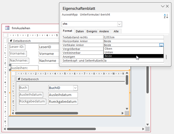Click the A-Z sort icon in property sheet
The height and width of the screenshot is (134, 174).
tap(166, 16)
